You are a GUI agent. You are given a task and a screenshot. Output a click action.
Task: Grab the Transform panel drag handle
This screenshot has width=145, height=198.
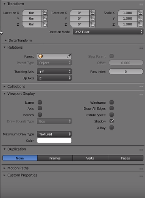point(141,4)
